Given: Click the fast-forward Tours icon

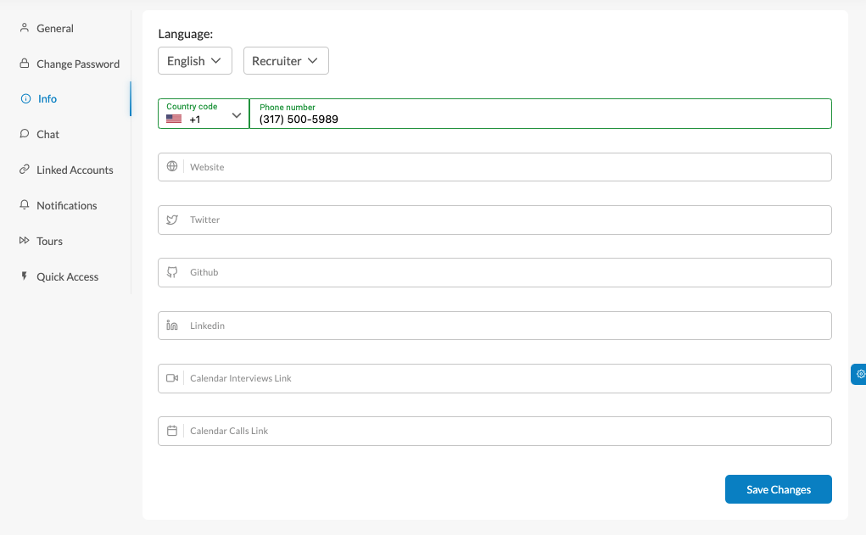Looking at the screenshot, I should (x=25, y=240).
